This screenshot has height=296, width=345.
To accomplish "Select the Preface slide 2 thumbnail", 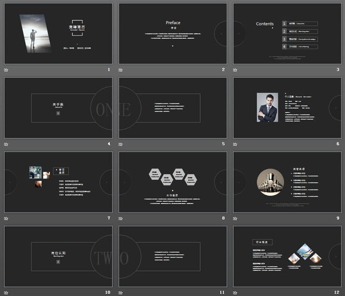I will (x=173, y=33).
